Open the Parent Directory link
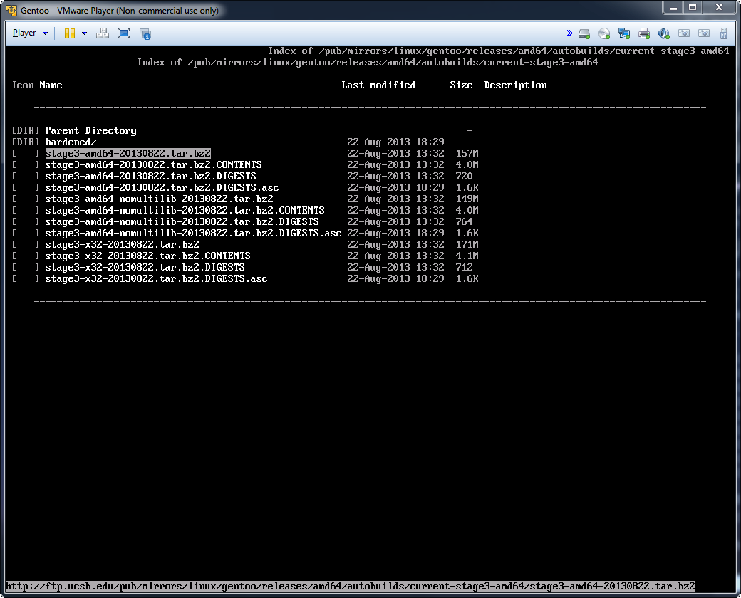This screenshot has height=598, width=741. pos(90,131)
